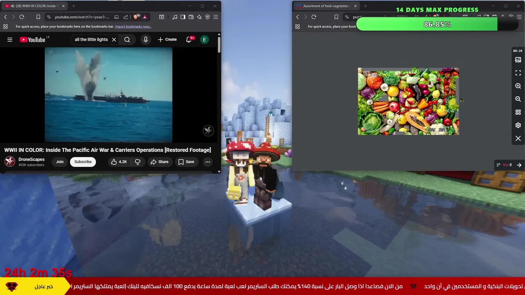Image resolution: width=525 pixels, height=295 pixels.
Task: Click the DroneScapes watermark on video
Action: (208, 131)
